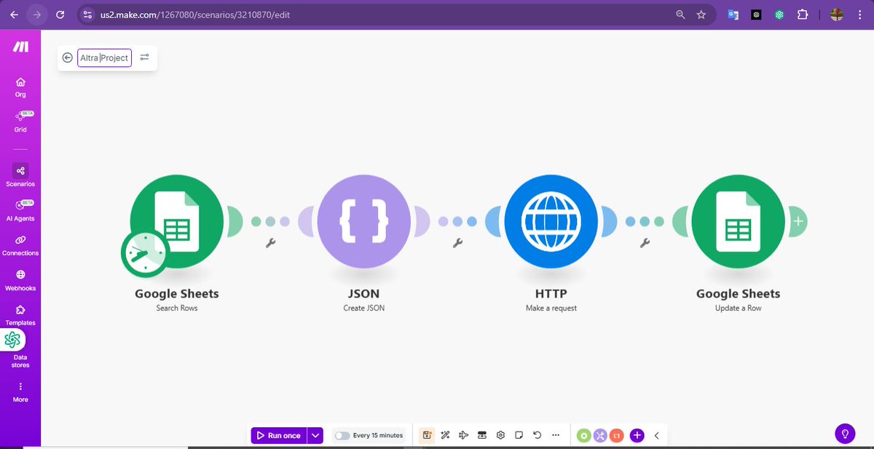Screen dimensions: 874x449
Task: Open Data stores in the sidebar
Action: tap(20, 360)
